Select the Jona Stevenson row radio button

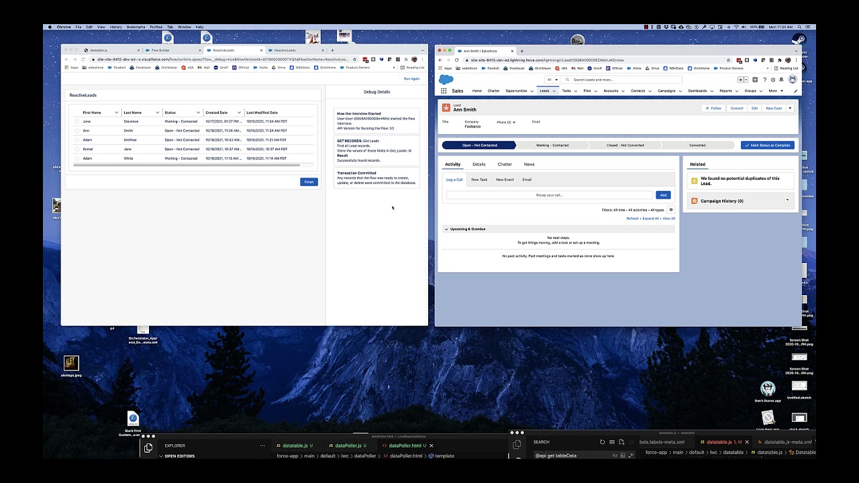(x=77, y=121)
